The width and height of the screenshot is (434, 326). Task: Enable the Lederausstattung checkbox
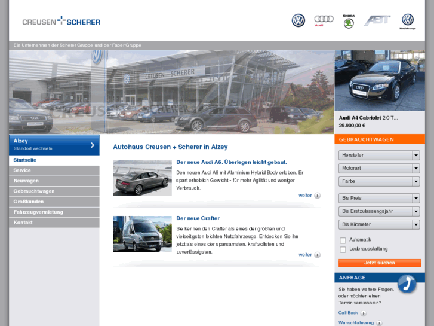(x=343, y=249)
